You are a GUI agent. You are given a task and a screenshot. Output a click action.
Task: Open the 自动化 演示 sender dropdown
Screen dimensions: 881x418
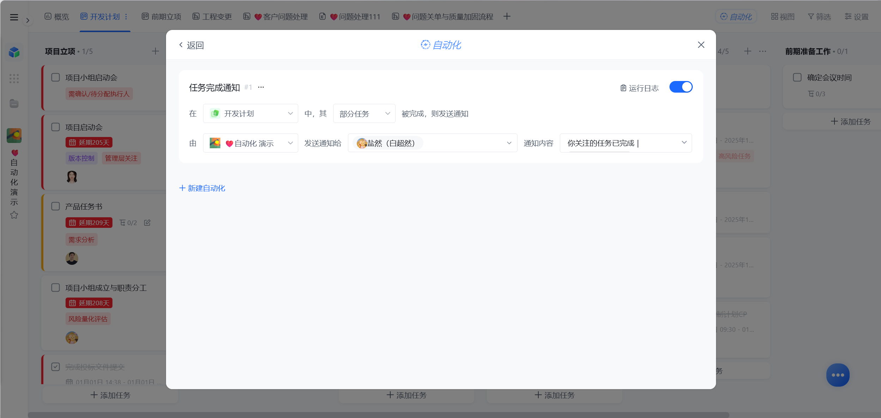(x=251, y=143)
